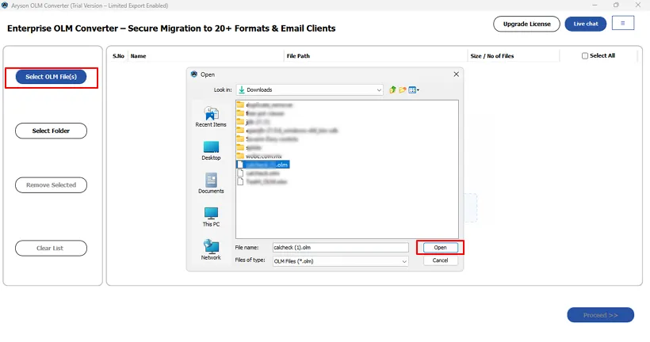Viewport: 650px width, 342px height.
Task: Click the Clear List button
Action: [x=51, y=249]
